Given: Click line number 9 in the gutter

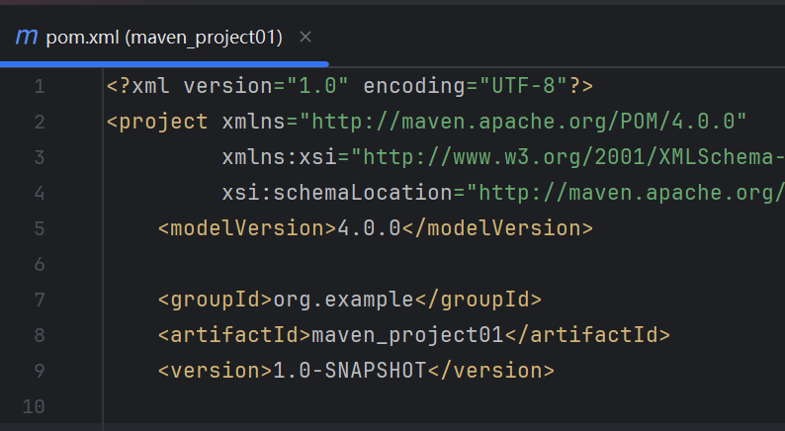Looking at the screenshot, I should coord(41,371).
